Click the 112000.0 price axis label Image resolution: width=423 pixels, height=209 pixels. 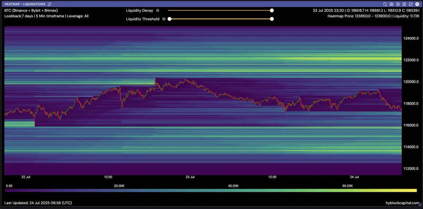click(x=411, y=169)
